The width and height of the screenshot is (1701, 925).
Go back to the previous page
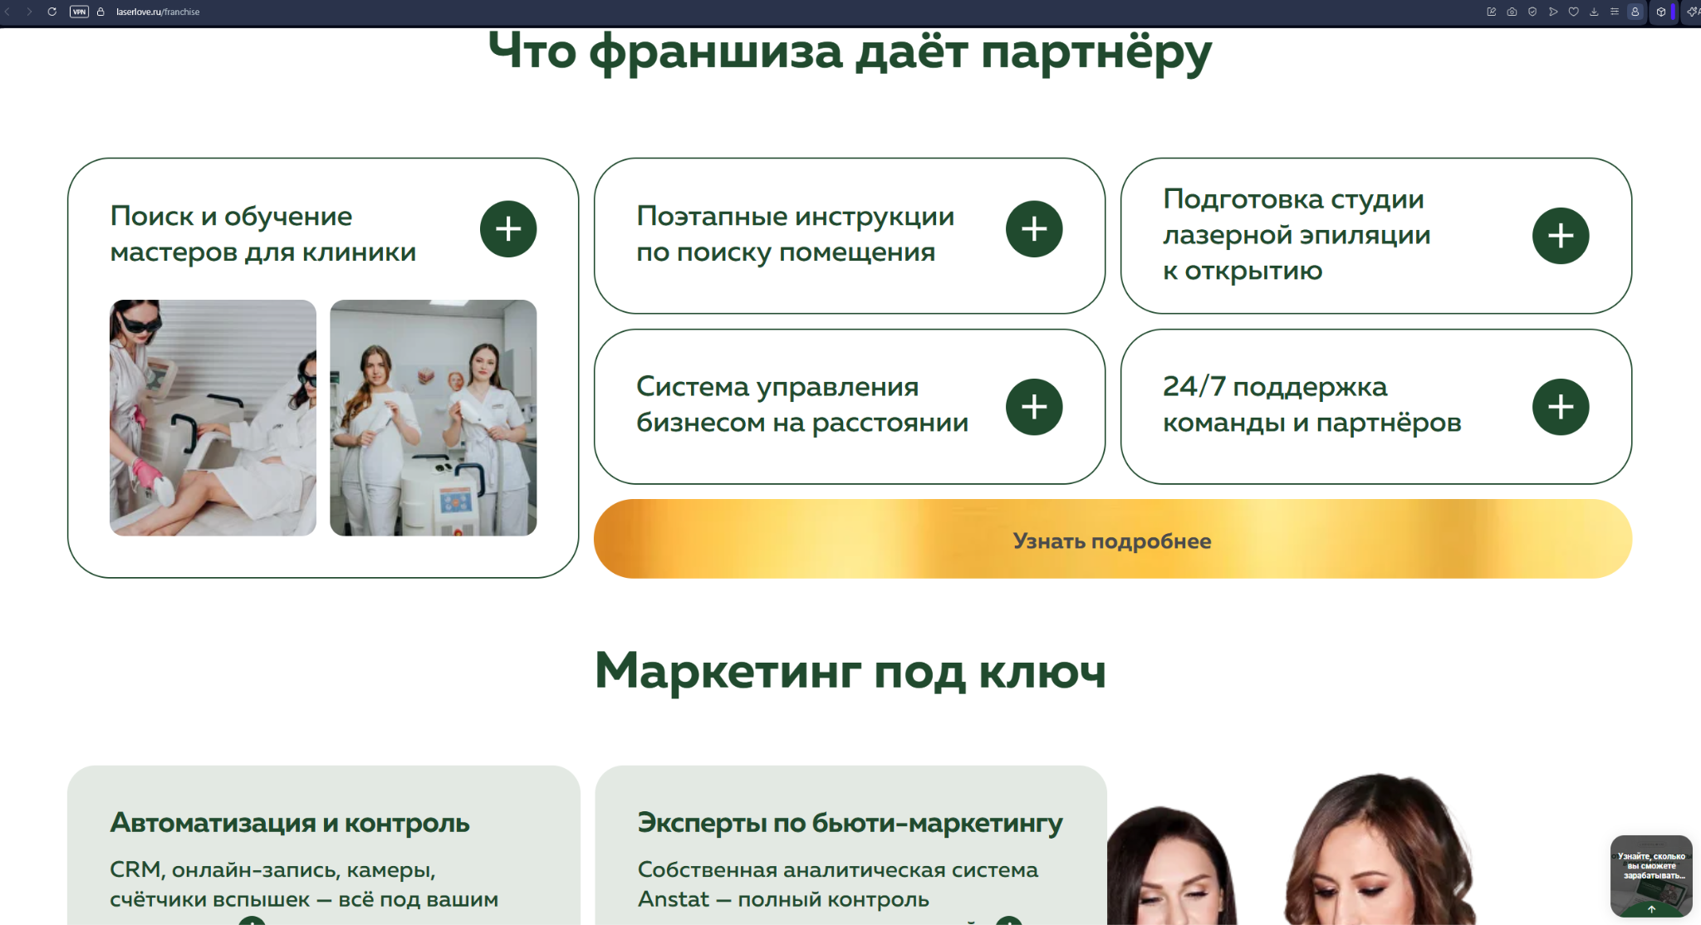[x=7, y=12]
